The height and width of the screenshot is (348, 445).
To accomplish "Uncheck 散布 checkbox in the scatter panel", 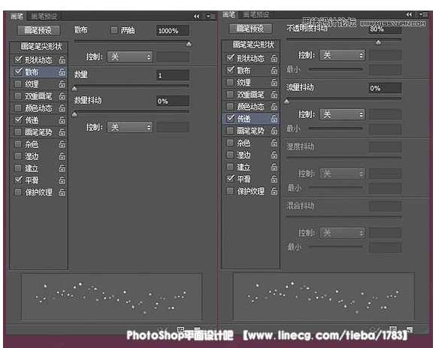I will [18, 71].
